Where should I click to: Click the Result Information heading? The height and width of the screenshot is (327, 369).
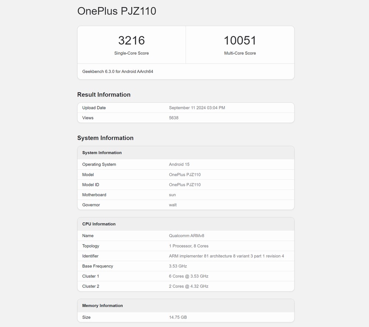[x=104, y=95]
